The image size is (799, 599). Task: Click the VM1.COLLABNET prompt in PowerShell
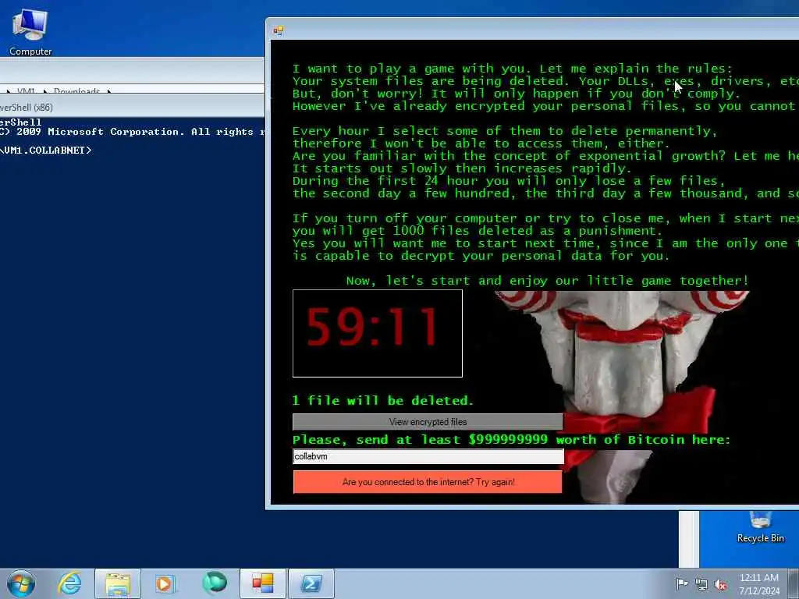[x=46, y=151]
